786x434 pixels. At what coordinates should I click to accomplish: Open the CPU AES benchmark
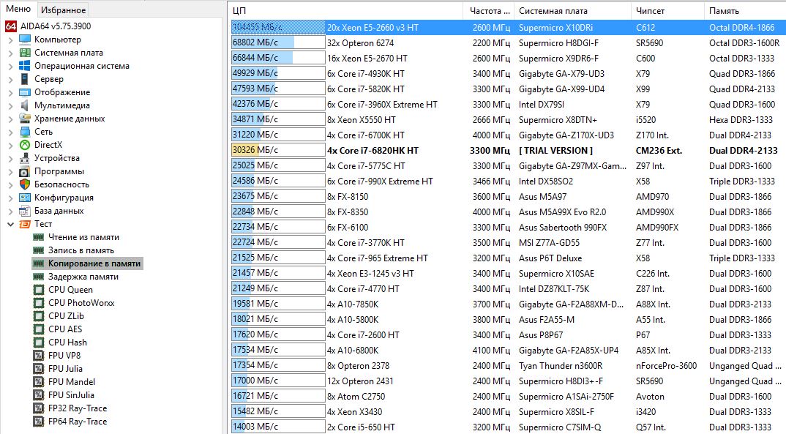65,329
